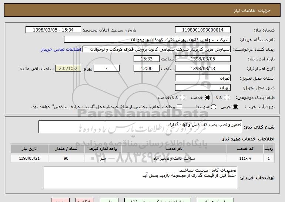Click the service name cell ساخت اتاقک و تجهیز چاه
The image size is (285, 202).
174,158
